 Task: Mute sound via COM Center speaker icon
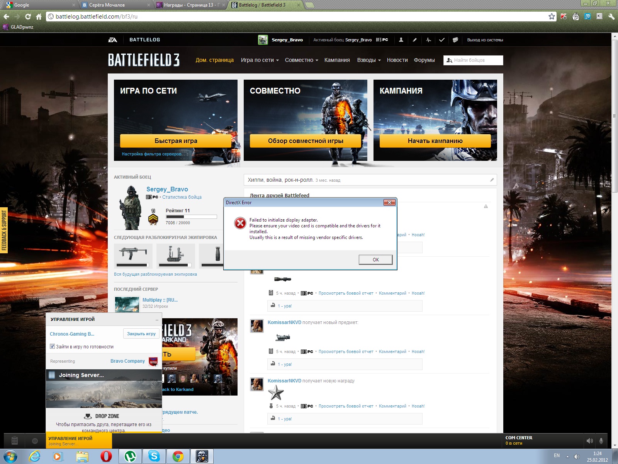[x=589, y=441]
